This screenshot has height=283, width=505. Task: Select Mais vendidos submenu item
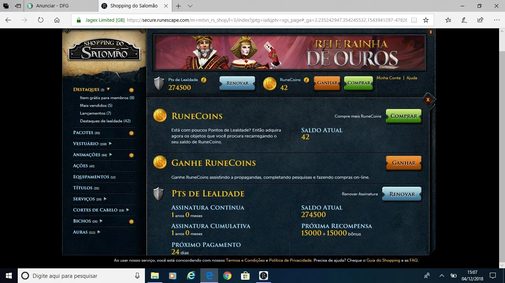(96, 106)
